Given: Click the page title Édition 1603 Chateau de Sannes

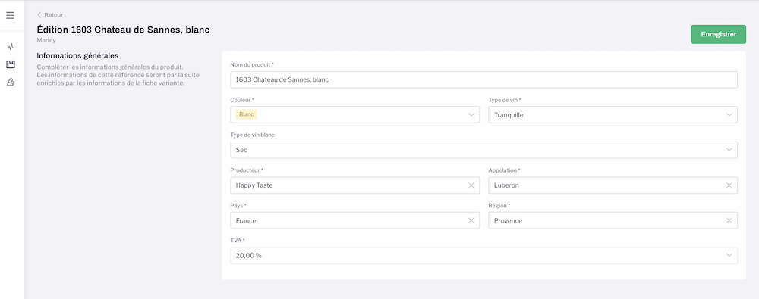Looking at the screenshot, I should point(123,30).
